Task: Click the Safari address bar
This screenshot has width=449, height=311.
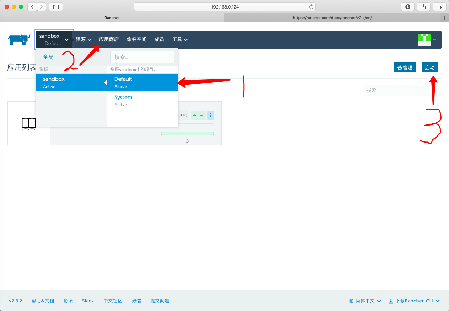Action: (224, 7)
